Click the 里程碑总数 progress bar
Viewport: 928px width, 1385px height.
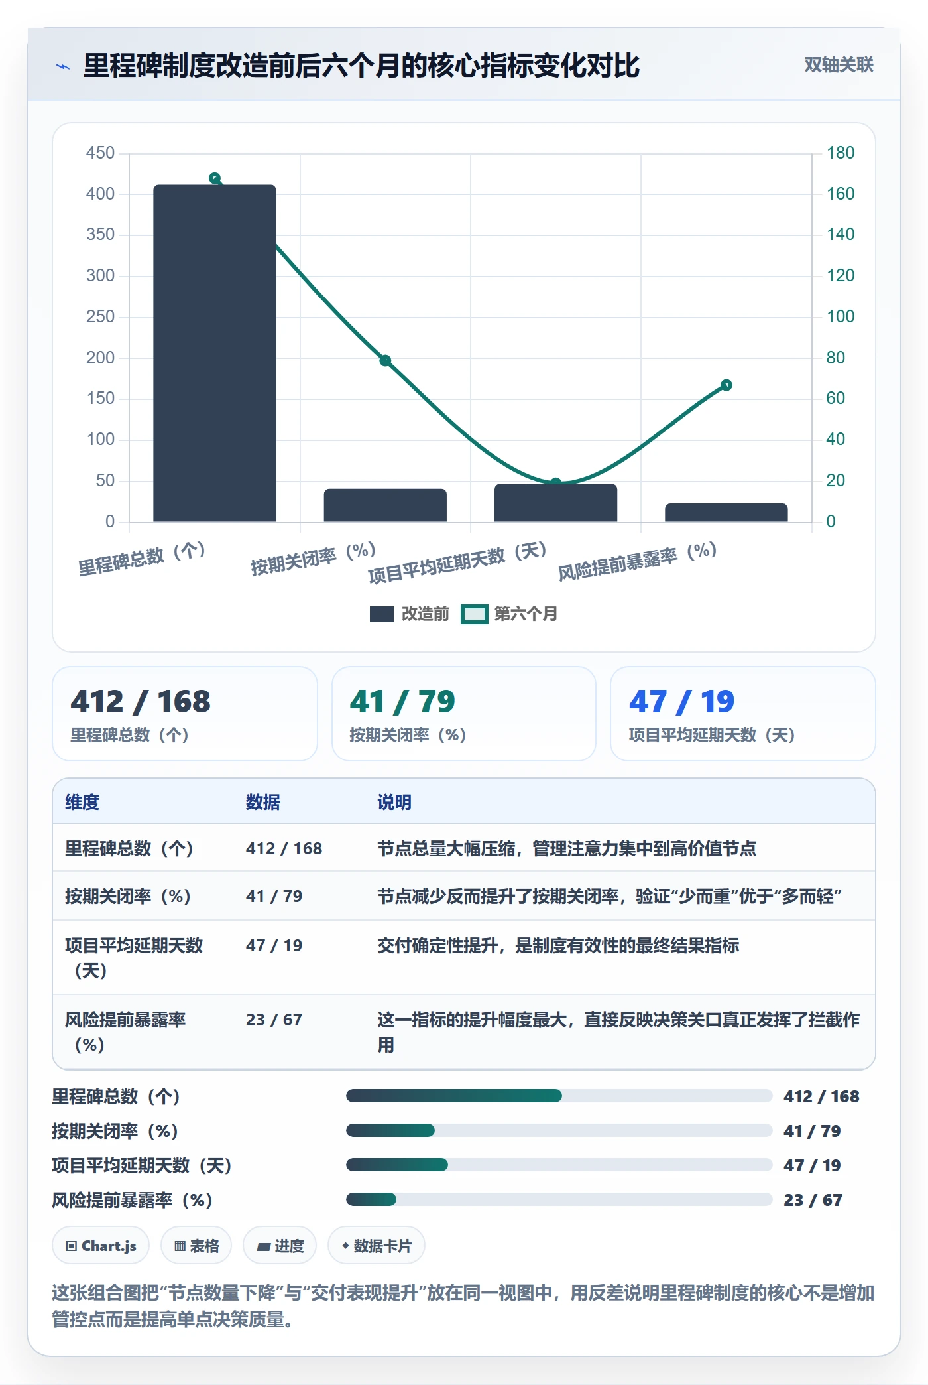[559, 1096]
